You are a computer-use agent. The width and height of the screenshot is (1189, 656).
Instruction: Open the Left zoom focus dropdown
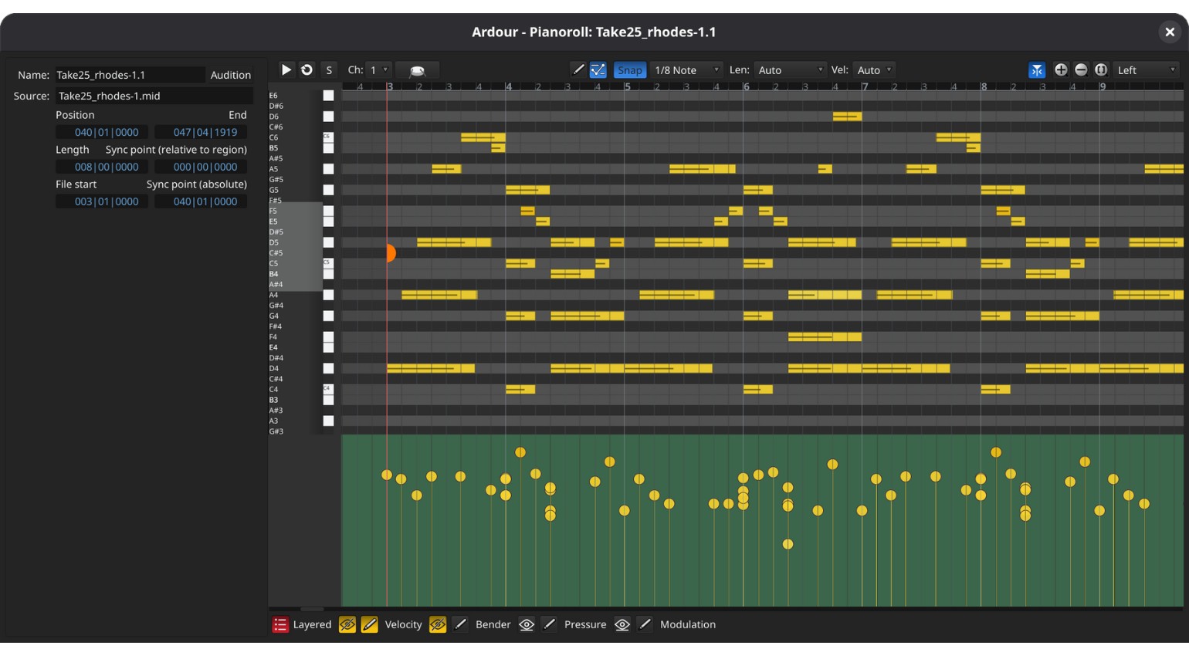point(1146,70)
